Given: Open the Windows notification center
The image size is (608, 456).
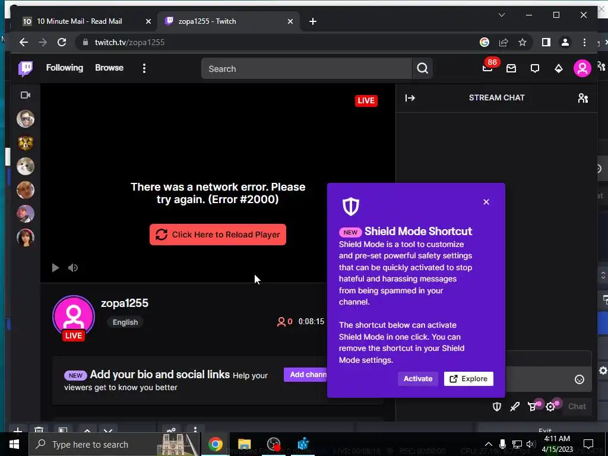Looking at the screenshot, I should (588, 444).
